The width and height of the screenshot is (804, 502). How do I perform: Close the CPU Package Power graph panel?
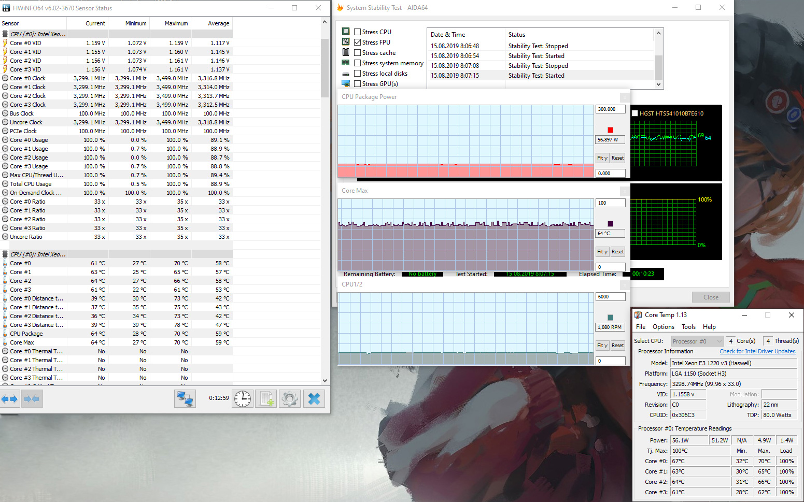(625, 97)
